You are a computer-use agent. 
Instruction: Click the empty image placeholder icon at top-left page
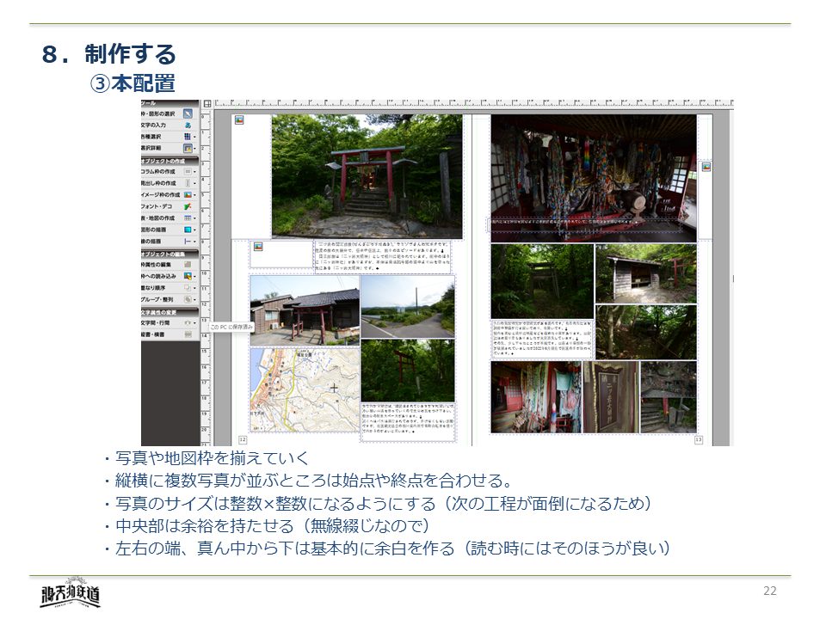[239, 120]
